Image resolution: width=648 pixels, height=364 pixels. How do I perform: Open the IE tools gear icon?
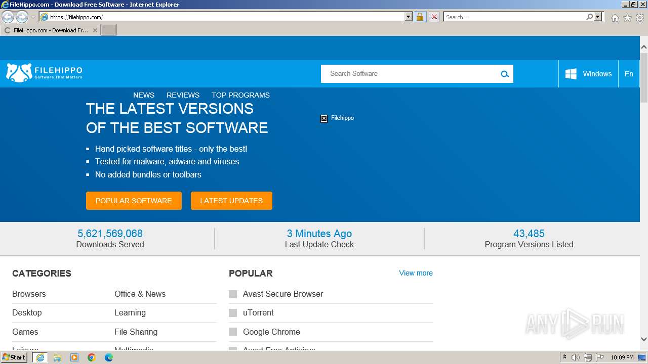point(640,18)
